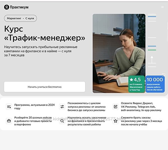Click the star icon in the 4,5 badge

coord(131,80)
